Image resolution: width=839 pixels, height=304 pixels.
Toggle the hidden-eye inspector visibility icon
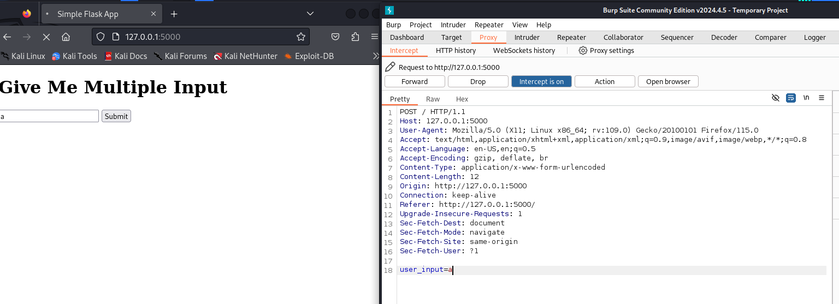(x=775, y=98)
